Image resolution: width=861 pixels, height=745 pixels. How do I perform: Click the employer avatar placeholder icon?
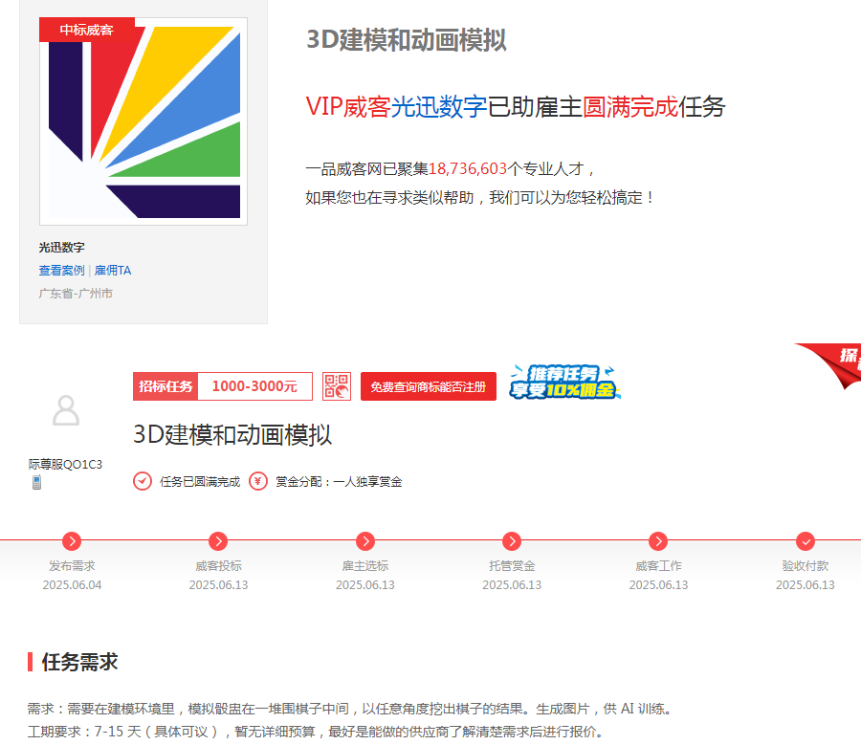click(66, 411)
